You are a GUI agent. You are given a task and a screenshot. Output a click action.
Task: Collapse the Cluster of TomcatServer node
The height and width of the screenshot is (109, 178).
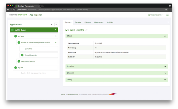pyautogui.click(x=55, y=43)
